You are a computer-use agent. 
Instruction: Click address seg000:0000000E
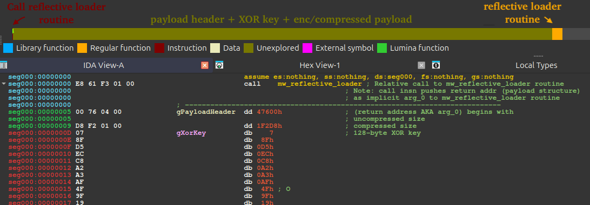pyautogui.click(x=39, y=140)
